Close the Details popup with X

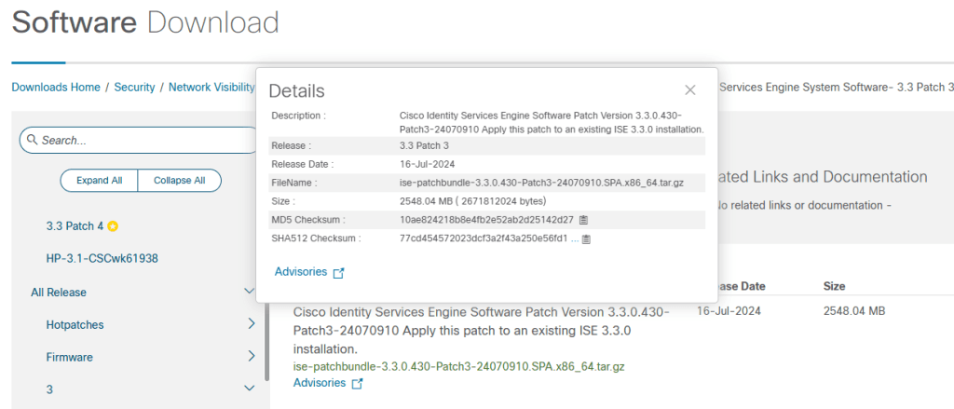click(690, 90)
